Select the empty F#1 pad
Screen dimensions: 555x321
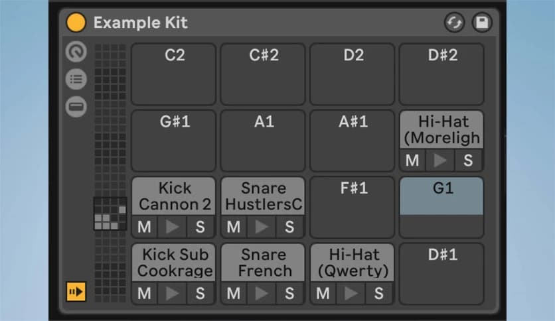(353, 207)
